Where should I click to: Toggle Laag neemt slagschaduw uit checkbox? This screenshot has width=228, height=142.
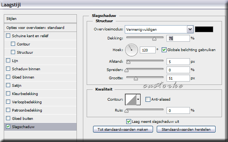click(129, 121)
